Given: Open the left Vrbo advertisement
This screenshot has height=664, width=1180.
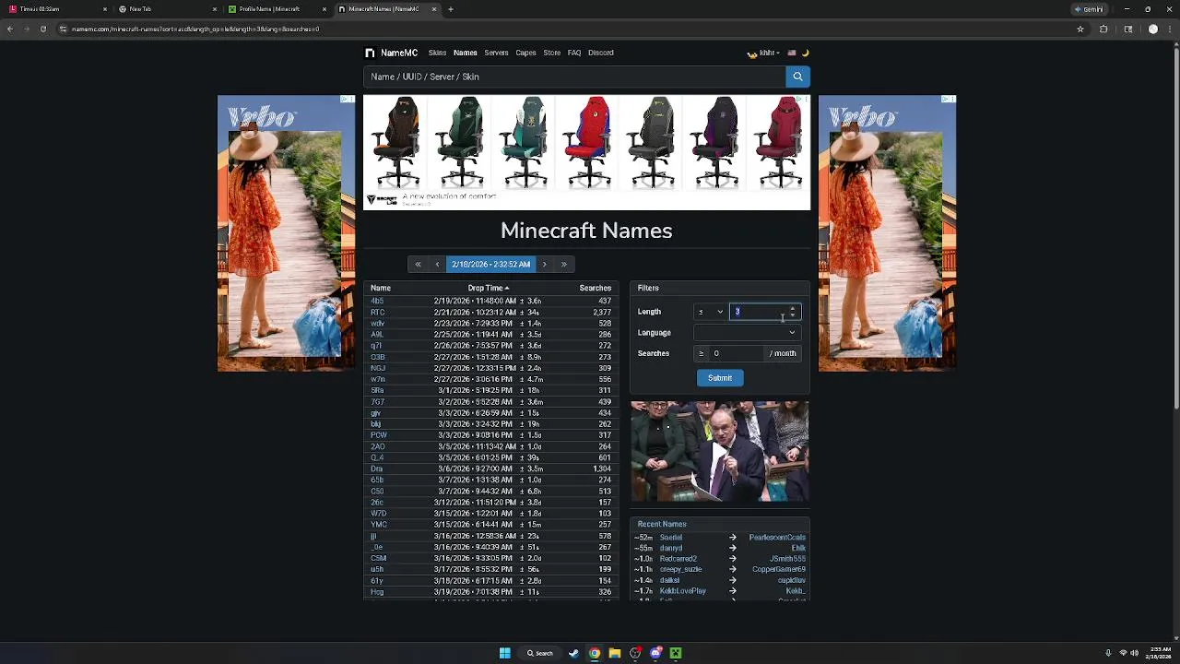Looking at the screenshot, I should coord(286,233).
